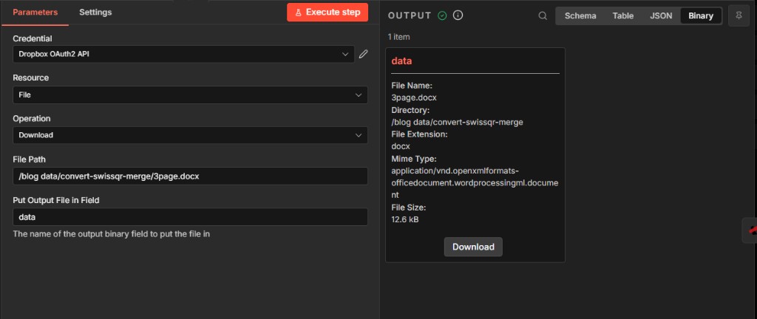The image size is (757, 319).
Task: Click the green success checkmark beside OUTPUT
Action: pyautogui.click(x=442, y=16)
